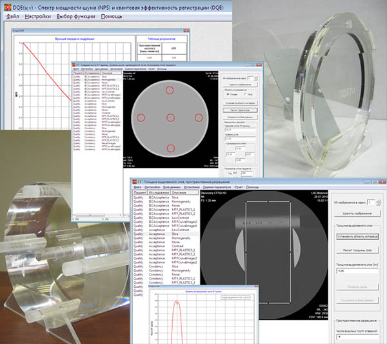Click Установить область интереса in slice thickness window
Screen dimensions: 387x344
click(357, 237)
